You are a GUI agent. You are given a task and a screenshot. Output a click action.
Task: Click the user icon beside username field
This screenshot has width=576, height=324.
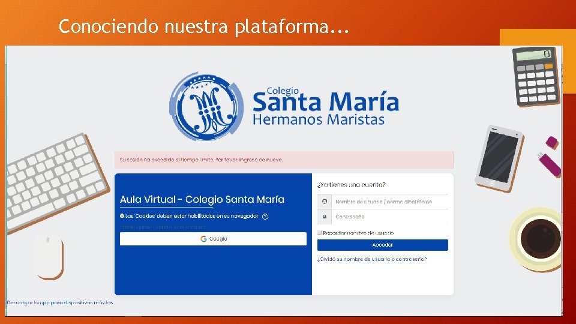click(325, 202)
